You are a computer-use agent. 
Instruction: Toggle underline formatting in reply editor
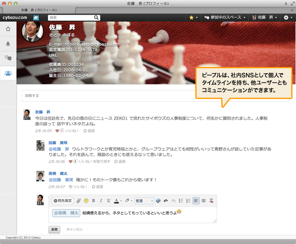point(109,201)
